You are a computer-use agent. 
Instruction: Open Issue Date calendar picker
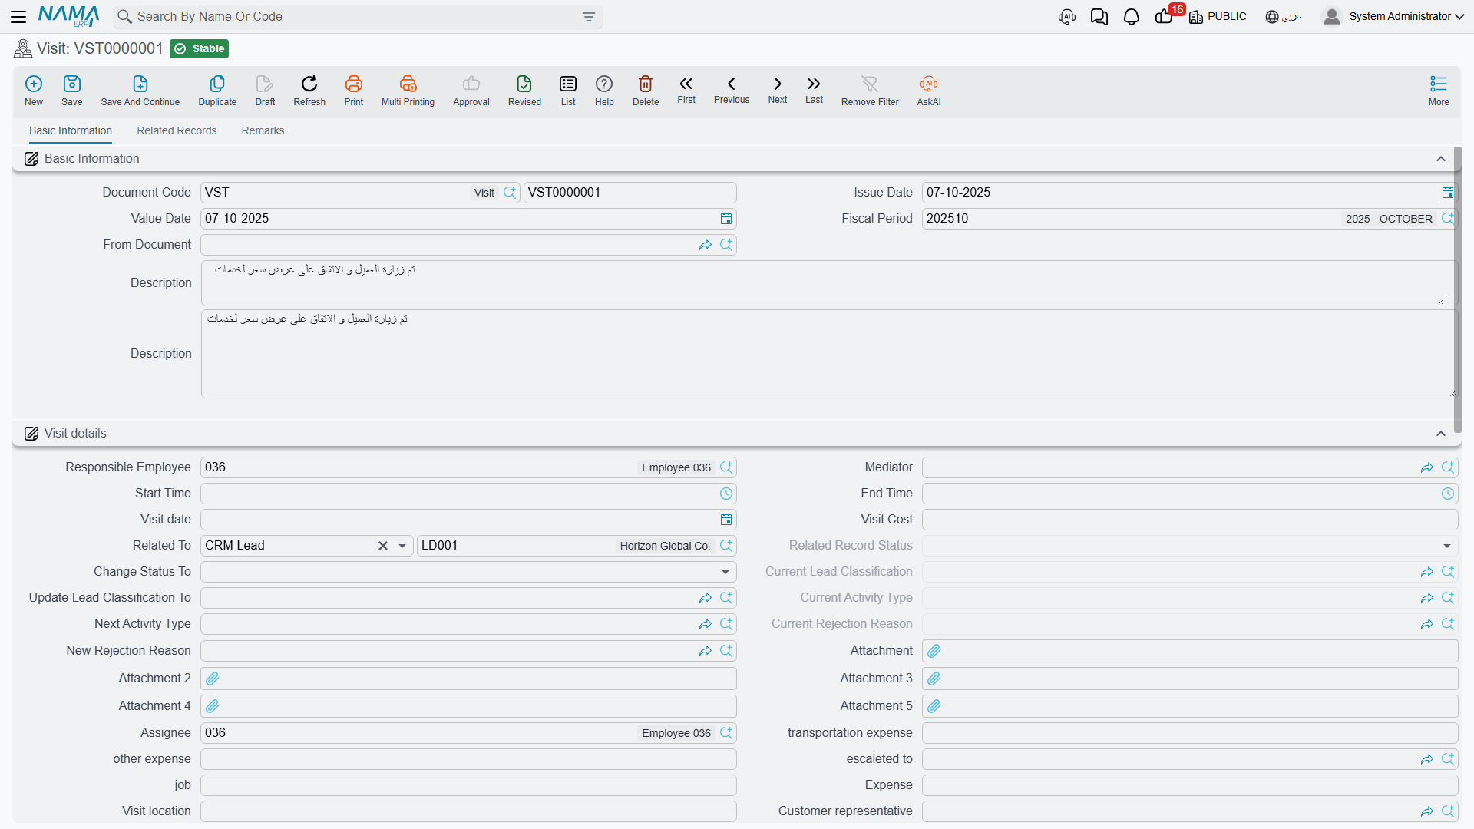tap(1447, 193)
